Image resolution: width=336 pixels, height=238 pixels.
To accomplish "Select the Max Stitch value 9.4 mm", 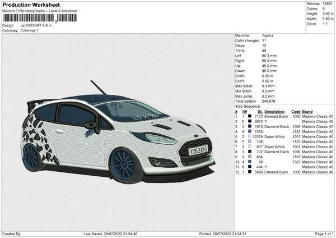I will pos(268,86).
